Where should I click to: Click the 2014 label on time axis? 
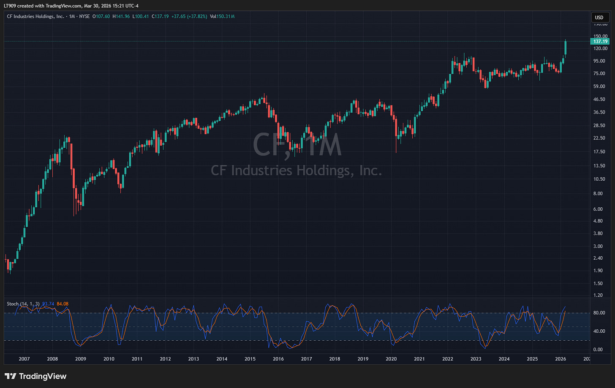point(222,359)
